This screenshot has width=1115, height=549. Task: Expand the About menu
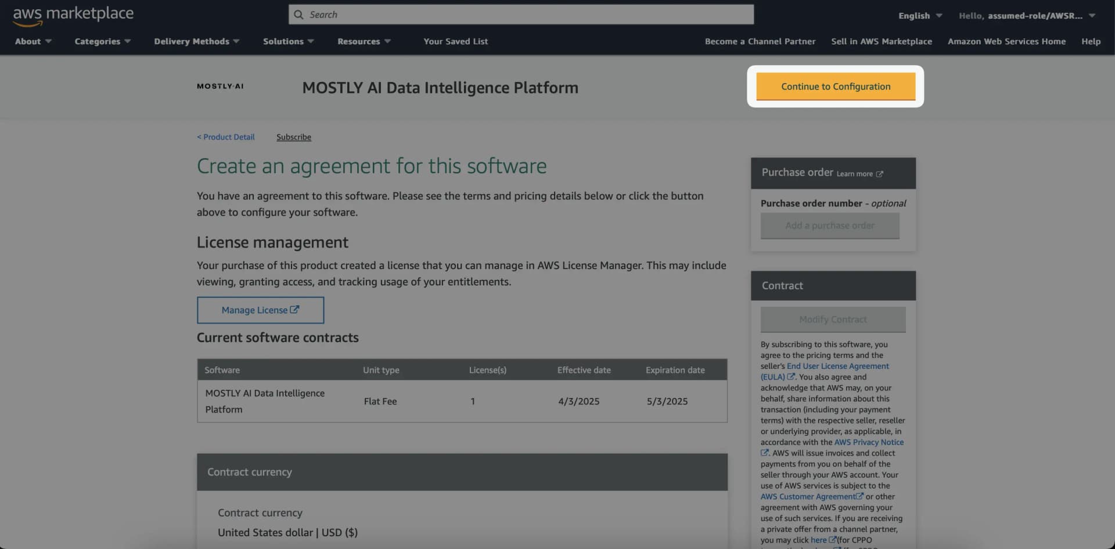pos(33,41)
